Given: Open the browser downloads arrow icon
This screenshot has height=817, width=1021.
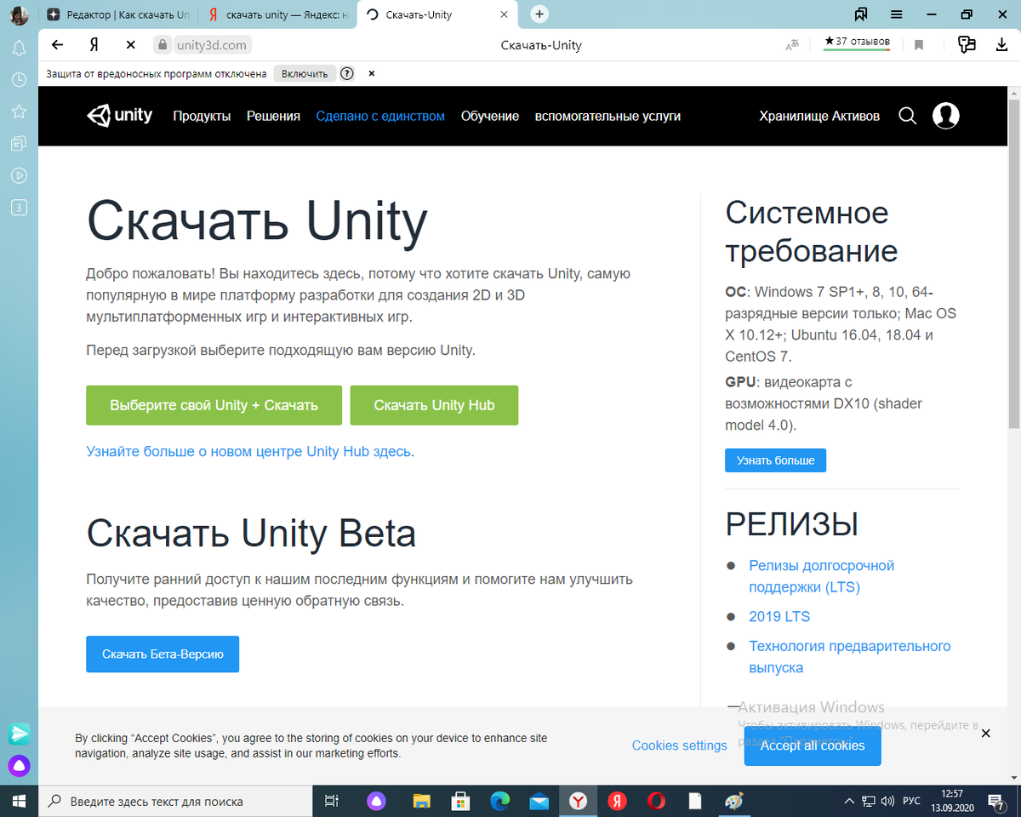Looking at the screenshot, I should point(1001,45).
